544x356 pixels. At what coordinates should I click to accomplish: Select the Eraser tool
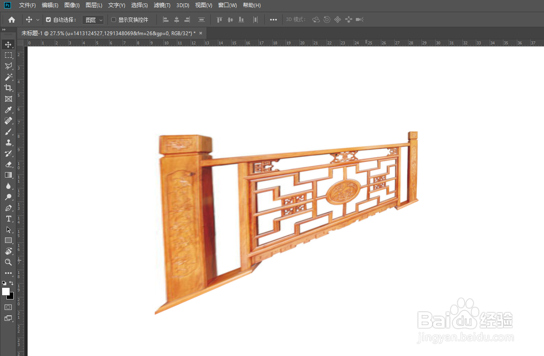[8, 164]
